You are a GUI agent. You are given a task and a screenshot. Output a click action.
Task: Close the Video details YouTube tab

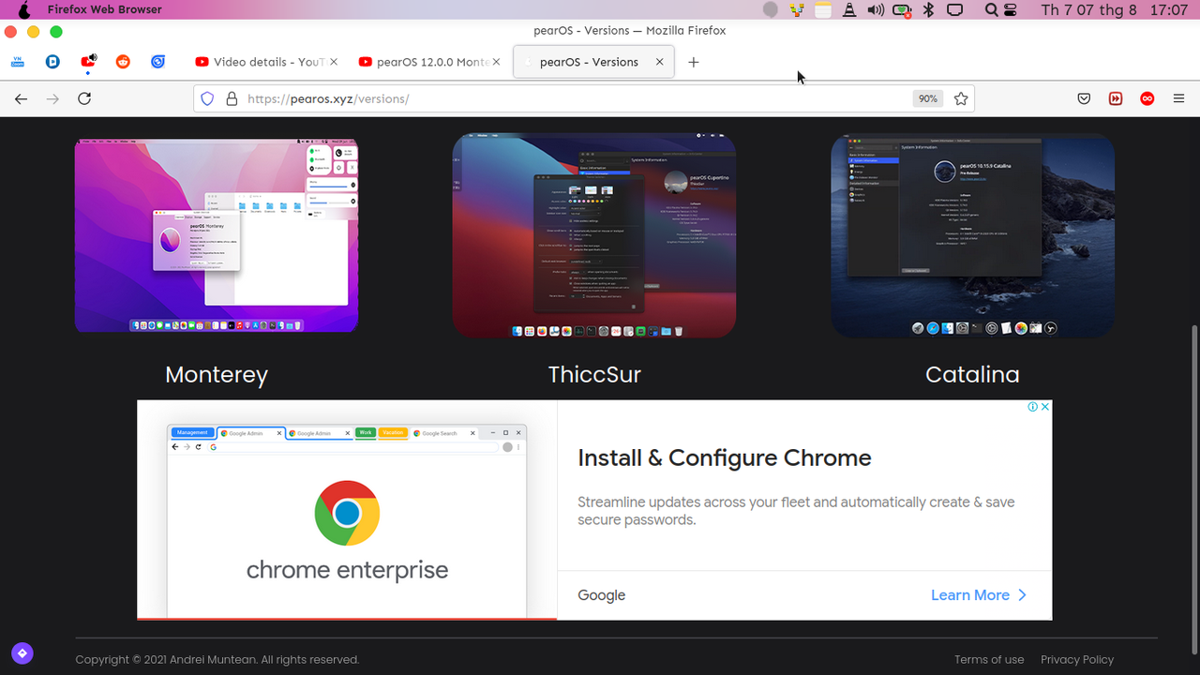335,62
